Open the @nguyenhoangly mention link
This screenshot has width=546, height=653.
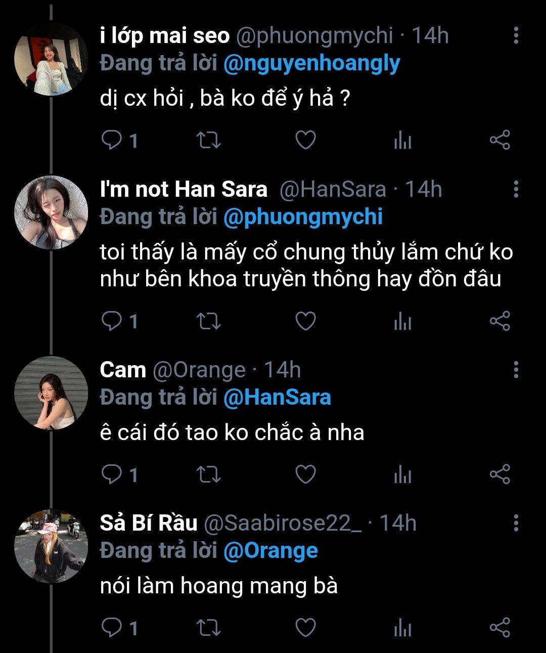(x=311, y=64)
